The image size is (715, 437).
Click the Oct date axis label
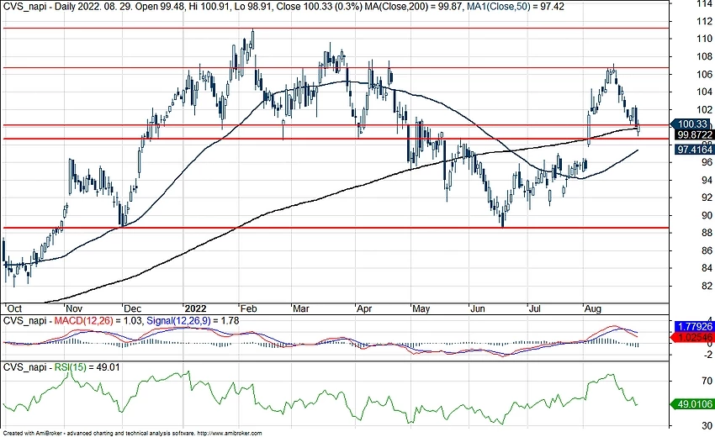[13, 308]
